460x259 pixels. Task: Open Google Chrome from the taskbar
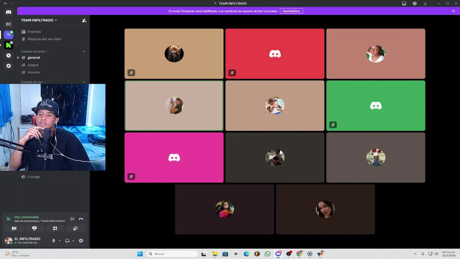click(299, 254)
